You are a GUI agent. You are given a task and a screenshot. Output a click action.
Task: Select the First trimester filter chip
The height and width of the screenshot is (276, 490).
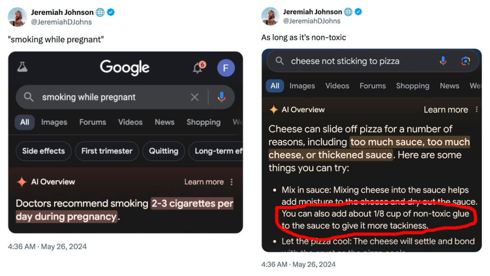click(107, 151)
